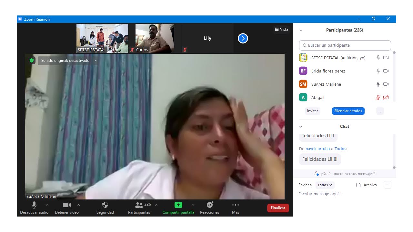Screen dimensions: 413x232
Task: Click SETSE ESTATAL camera icon in list
Action: tap(386, 58)
